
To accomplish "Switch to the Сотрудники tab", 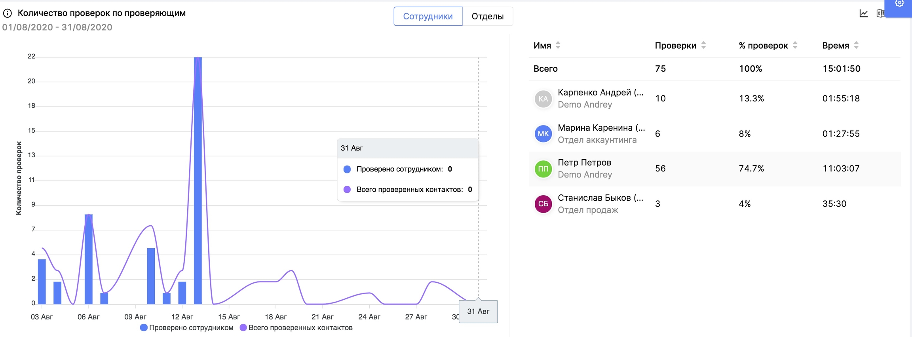I will (x=427, y=17).
